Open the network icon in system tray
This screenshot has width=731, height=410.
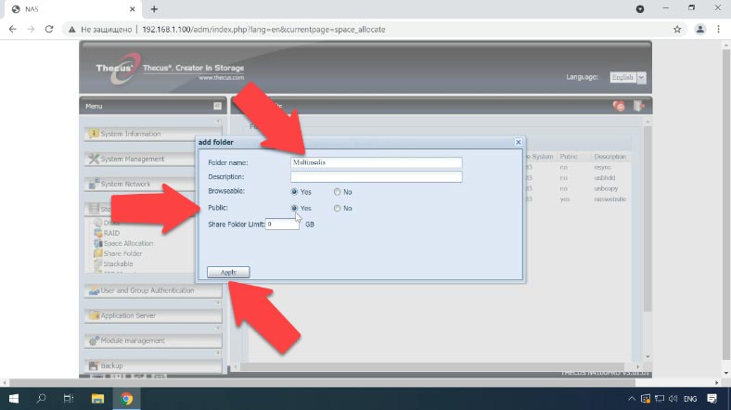tap(660, 399)
